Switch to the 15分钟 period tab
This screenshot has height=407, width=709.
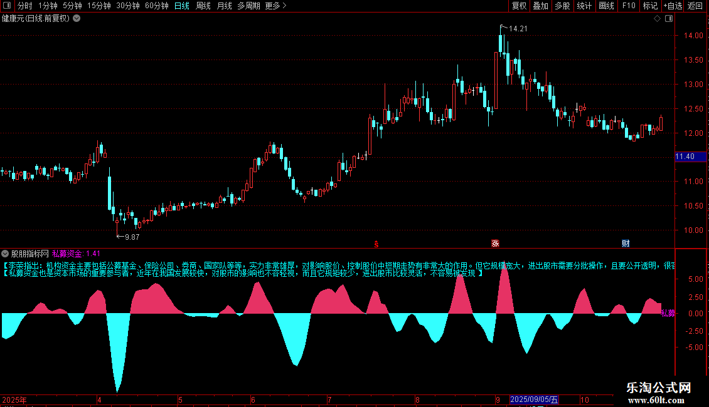99,6
